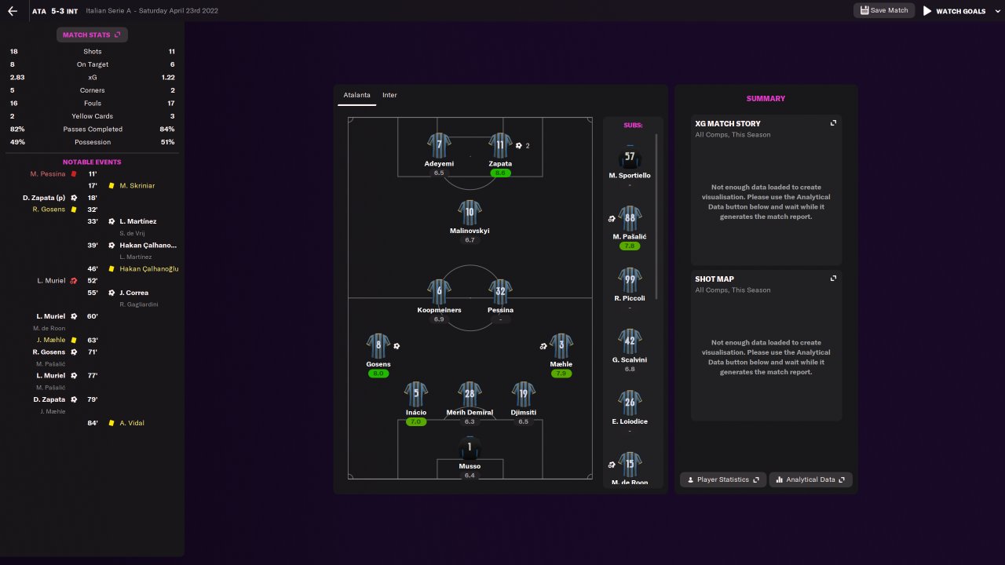
Task: Click M. Pessina in Notable Events
Action: click(x=48, y=174)
